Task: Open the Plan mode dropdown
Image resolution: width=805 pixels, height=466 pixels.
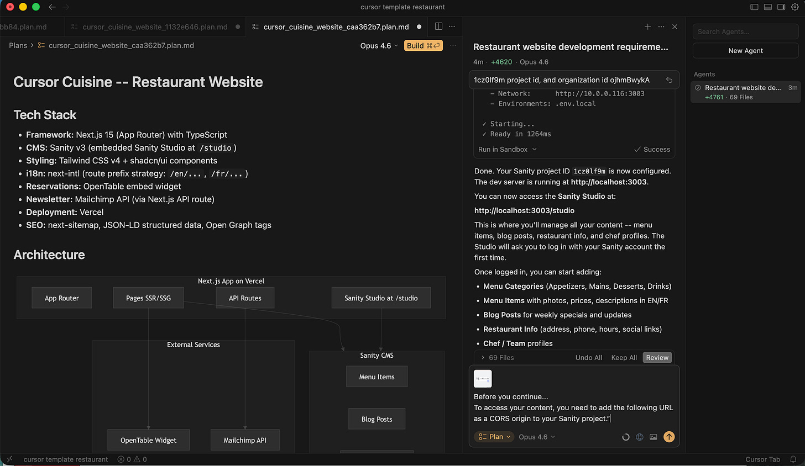Action: (494, 437)
